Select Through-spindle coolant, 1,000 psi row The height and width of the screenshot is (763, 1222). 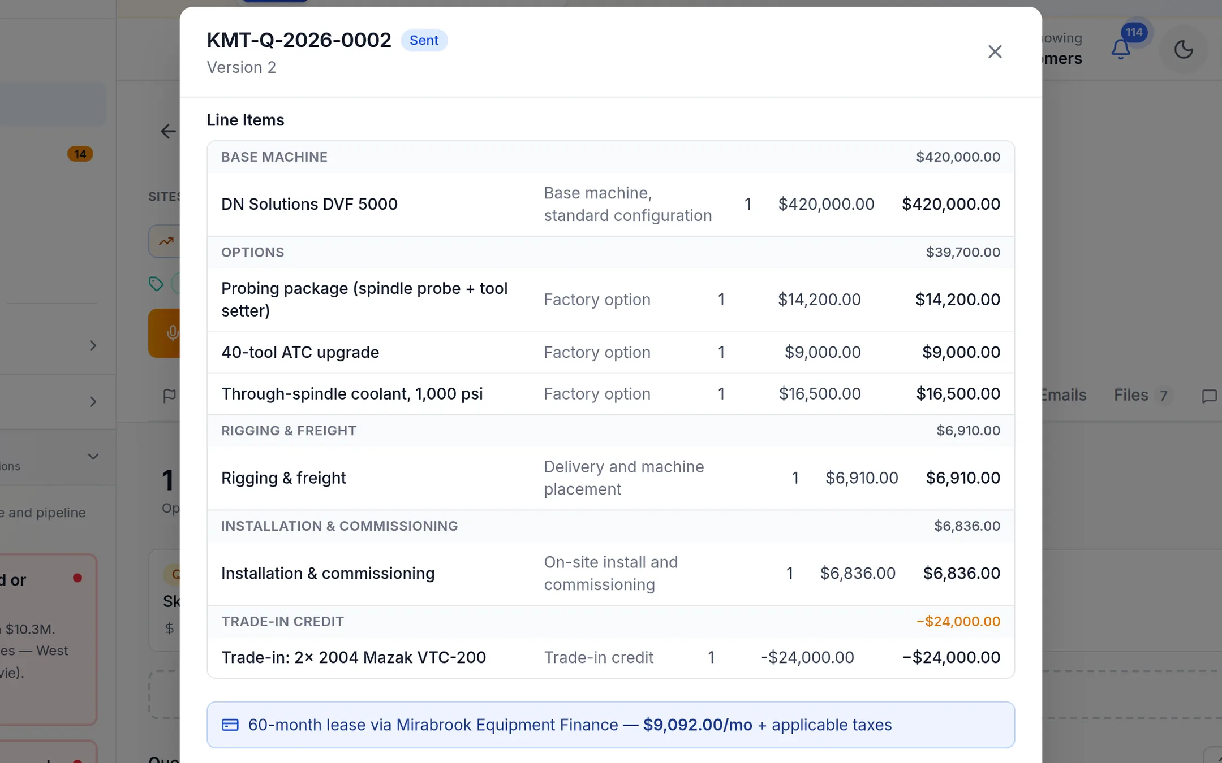pos(610,394)
